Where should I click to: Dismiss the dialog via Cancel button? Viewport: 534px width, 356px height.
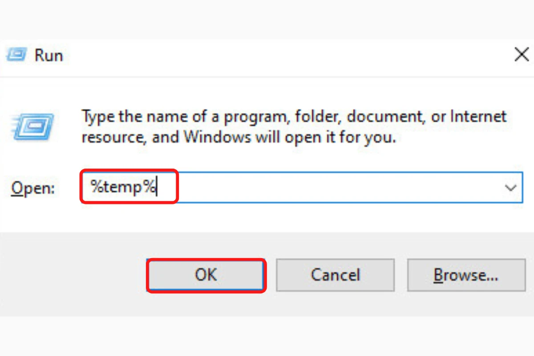pyautogui.click(x=335, y=275)
